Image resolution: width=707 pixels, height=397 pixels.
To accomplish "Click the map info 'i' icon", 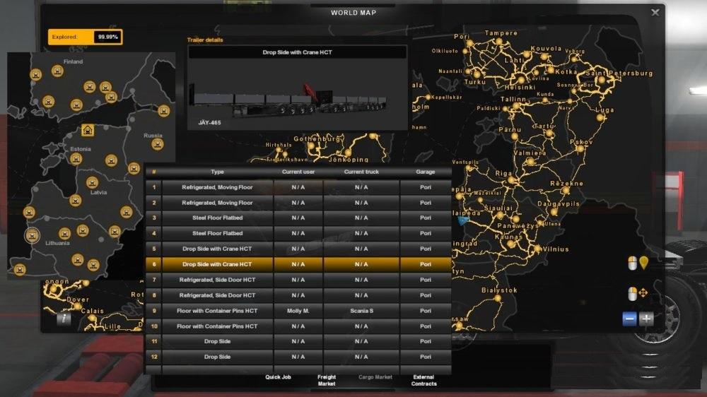I will pyautogui.click(x=64, y=319).
